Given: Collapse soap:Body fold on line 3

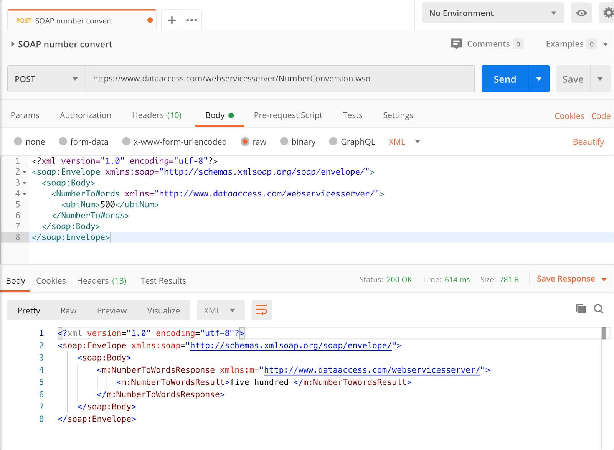Looking at the screenshot, I should [25, 183].
